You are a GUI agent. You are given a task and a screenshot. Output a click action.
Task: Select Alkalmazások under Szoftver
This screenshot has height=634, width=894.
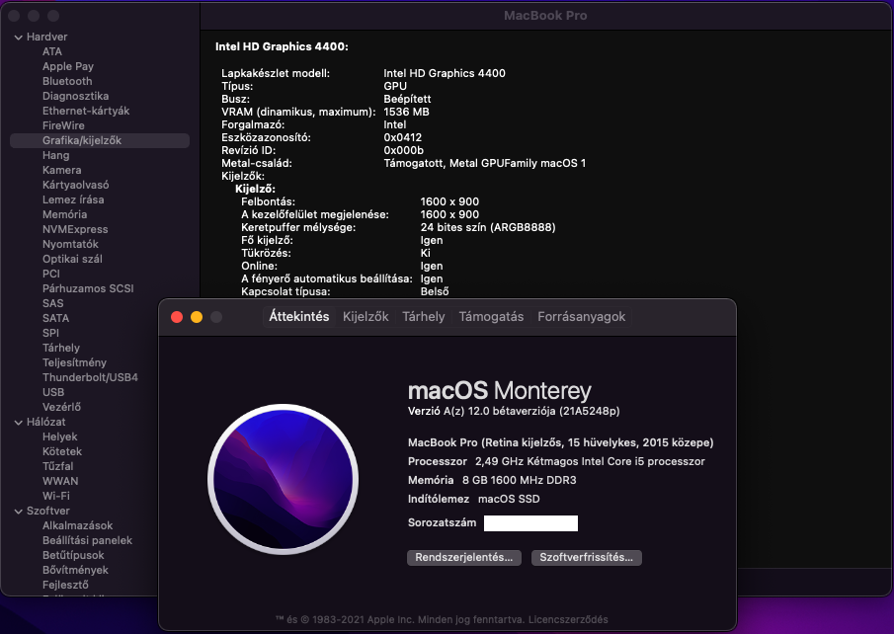point(77,525)
